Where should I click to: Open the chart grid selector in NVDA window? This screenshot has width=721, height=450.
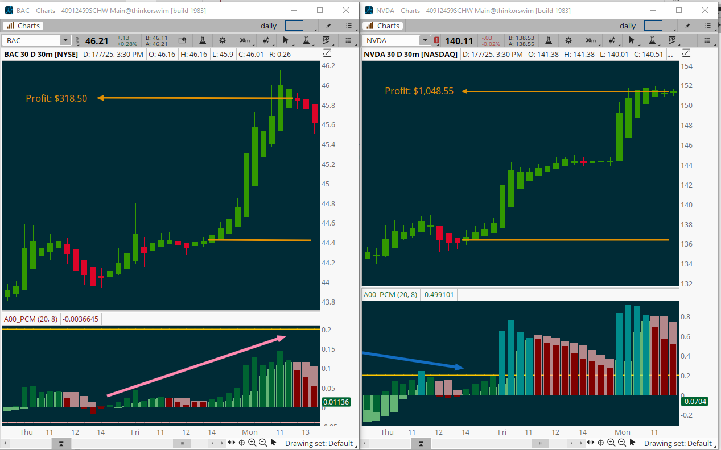pyautogui.click(x=653, y=26)
